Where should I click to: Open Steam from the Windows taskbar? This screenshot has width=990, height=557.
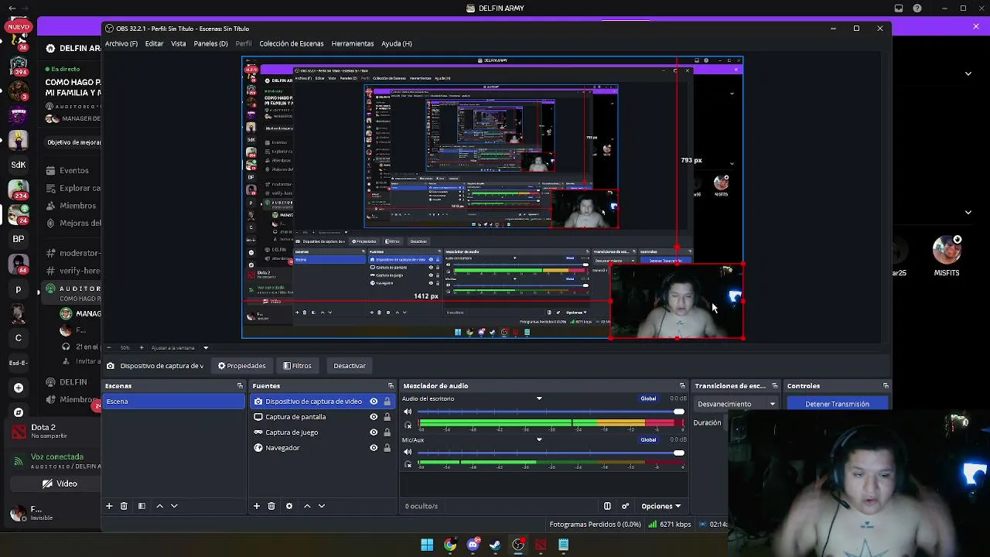tap(495, 545)
